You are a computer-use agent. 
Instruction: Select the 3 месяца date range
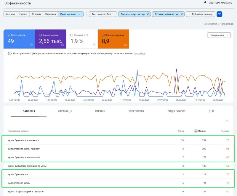pos(50,14)
